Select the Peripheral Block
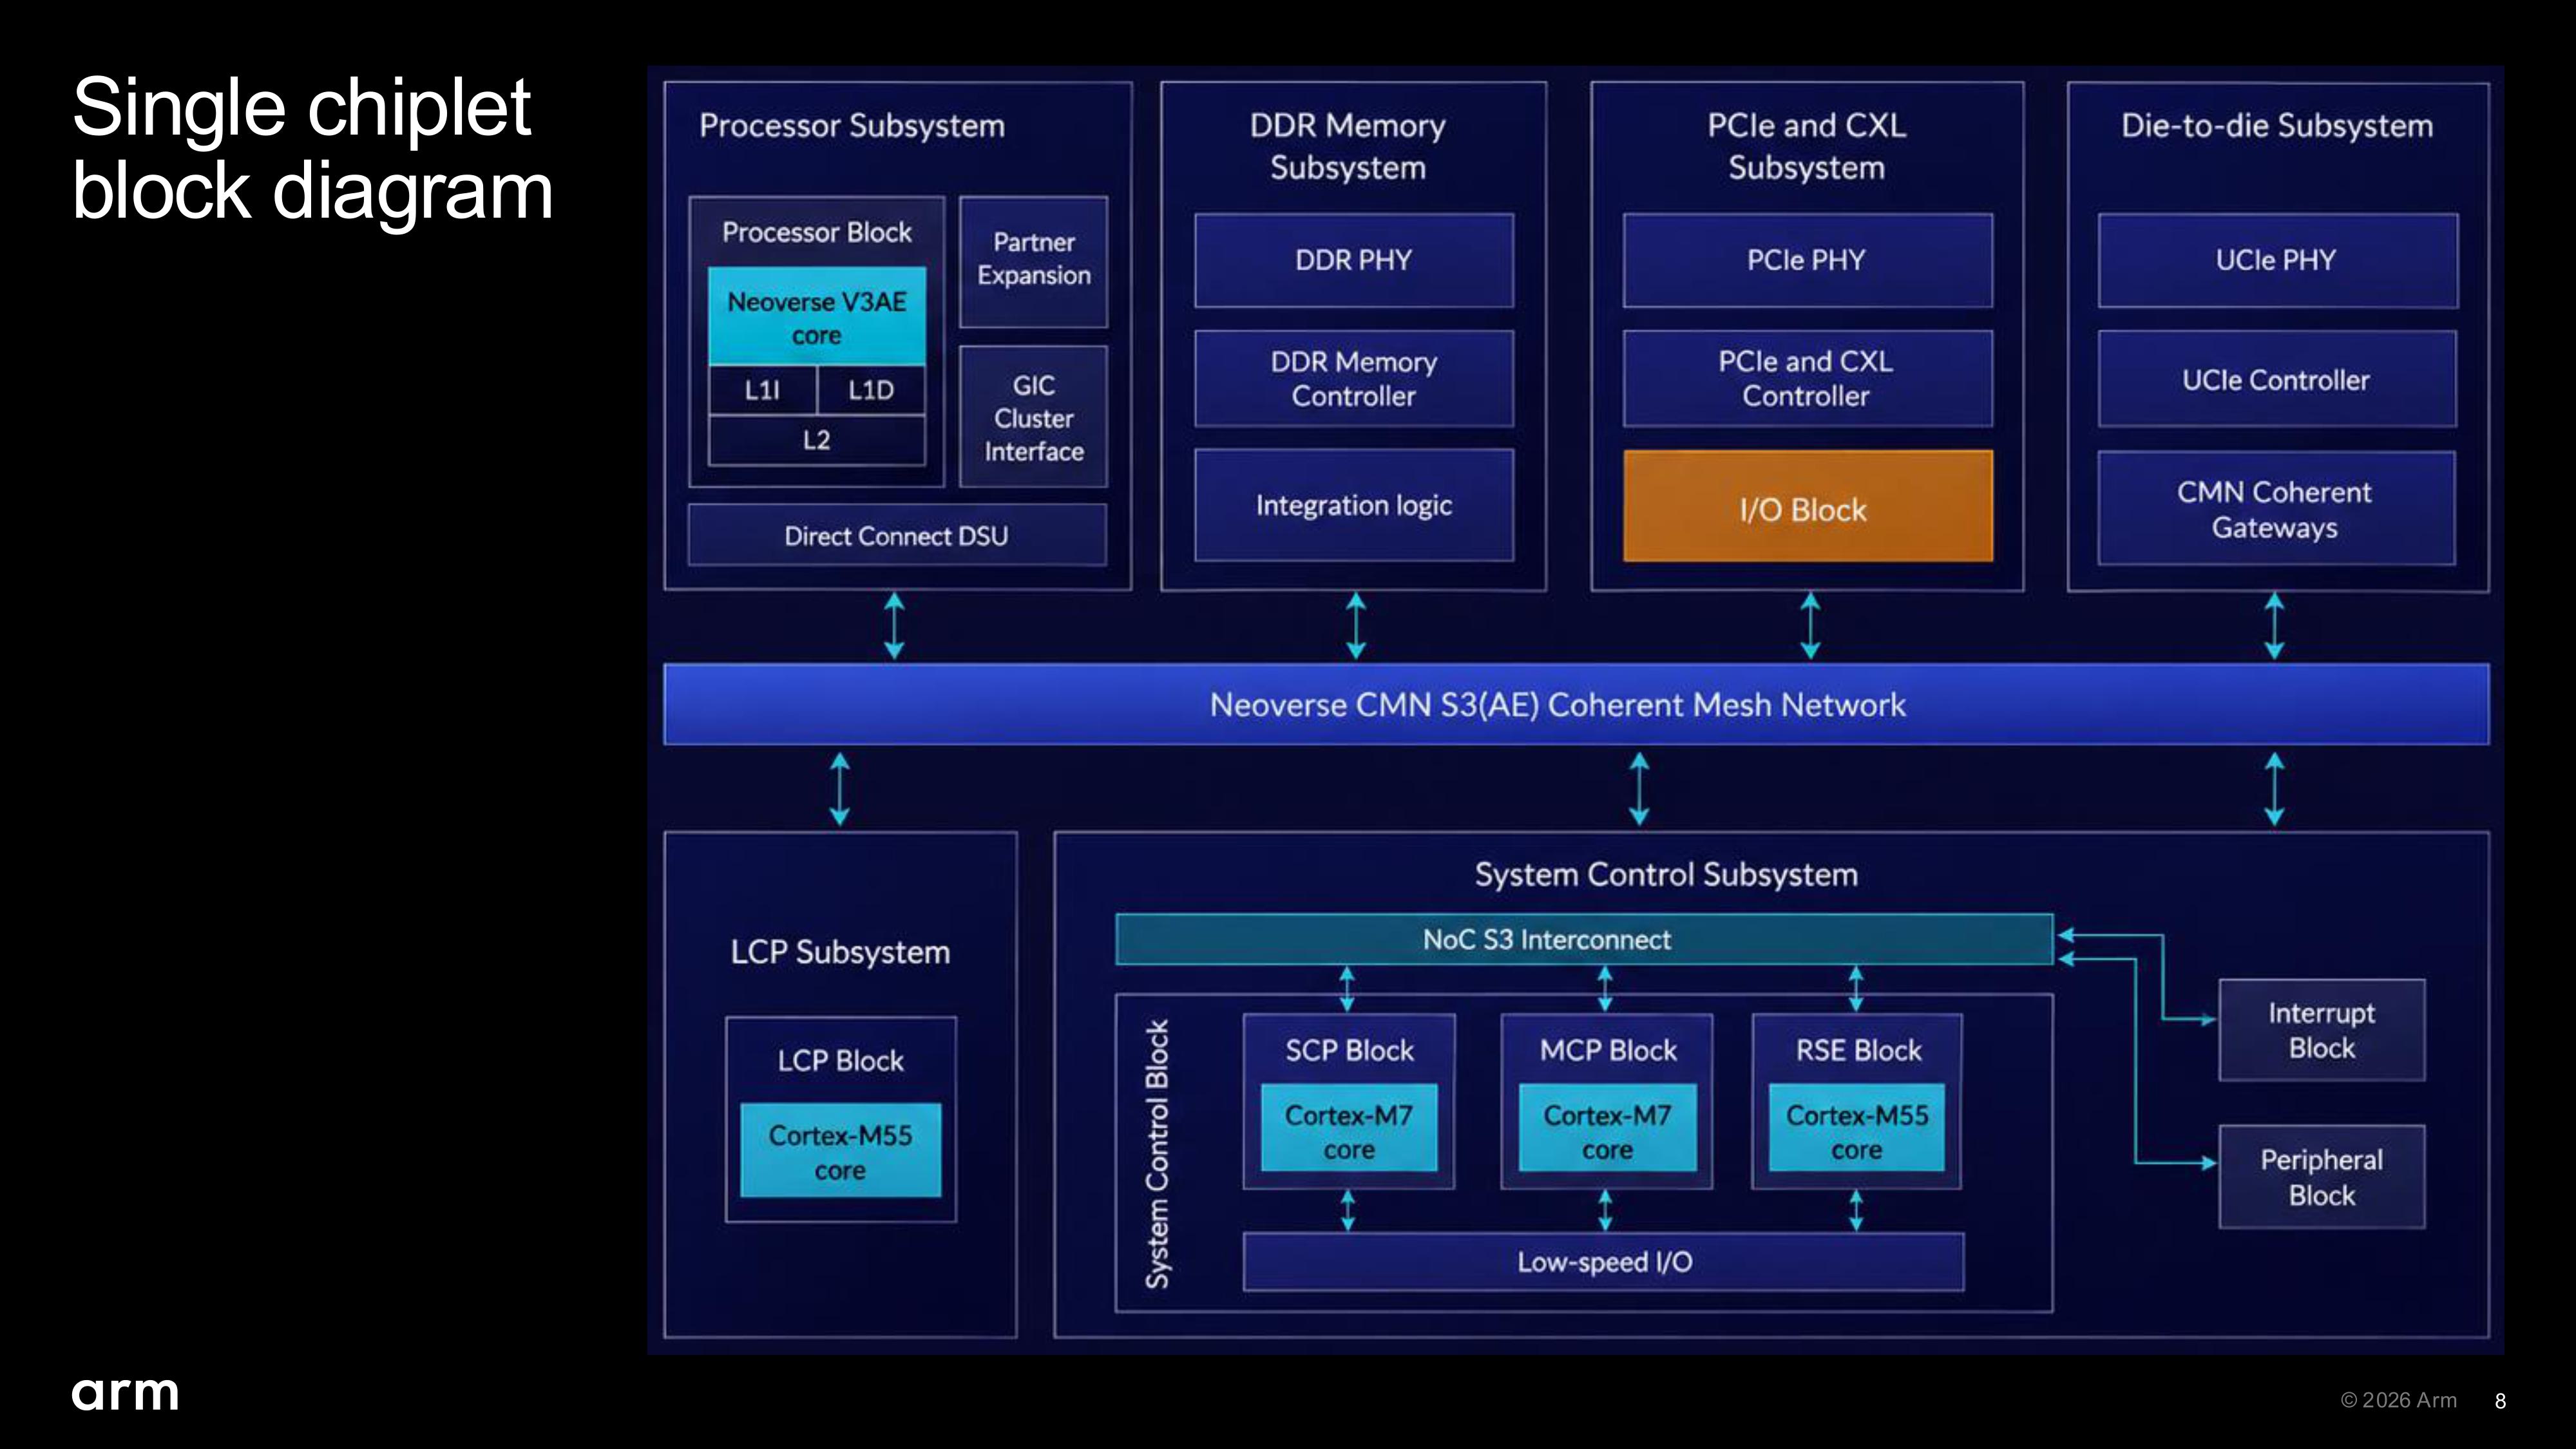2576x1449 pixels. click(x=2322, y=1177)
